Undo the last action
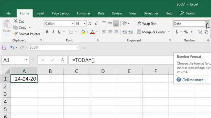211x118 pixels. point(12,47)
